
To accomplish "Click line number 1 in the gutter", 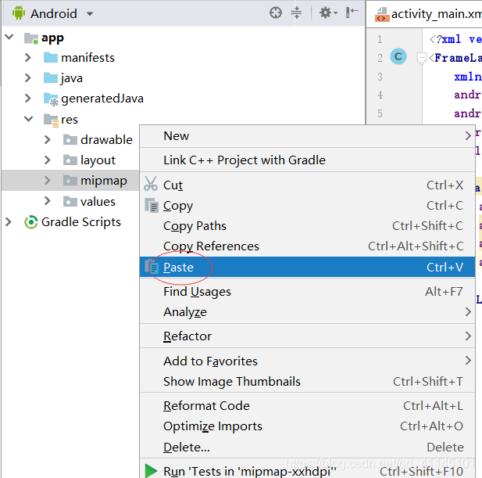I will click(380, 39).
